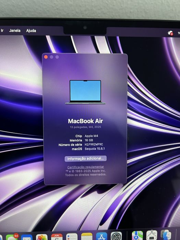
Task: Open the Certificação regulamentar link
Action: (x=86, y=167)
